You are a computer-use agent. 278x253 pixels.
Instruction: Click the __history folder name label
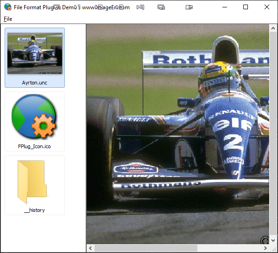point(34,210)
